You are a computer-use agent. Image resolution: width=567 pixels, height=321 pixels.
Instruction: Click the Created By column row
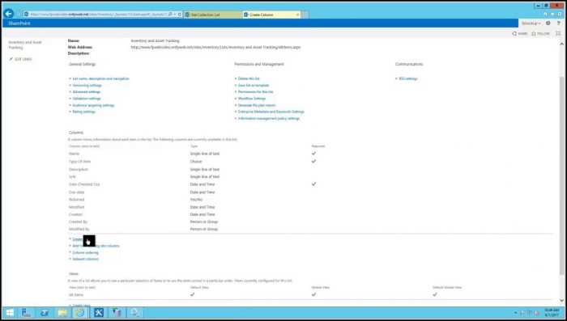(78, 222)
